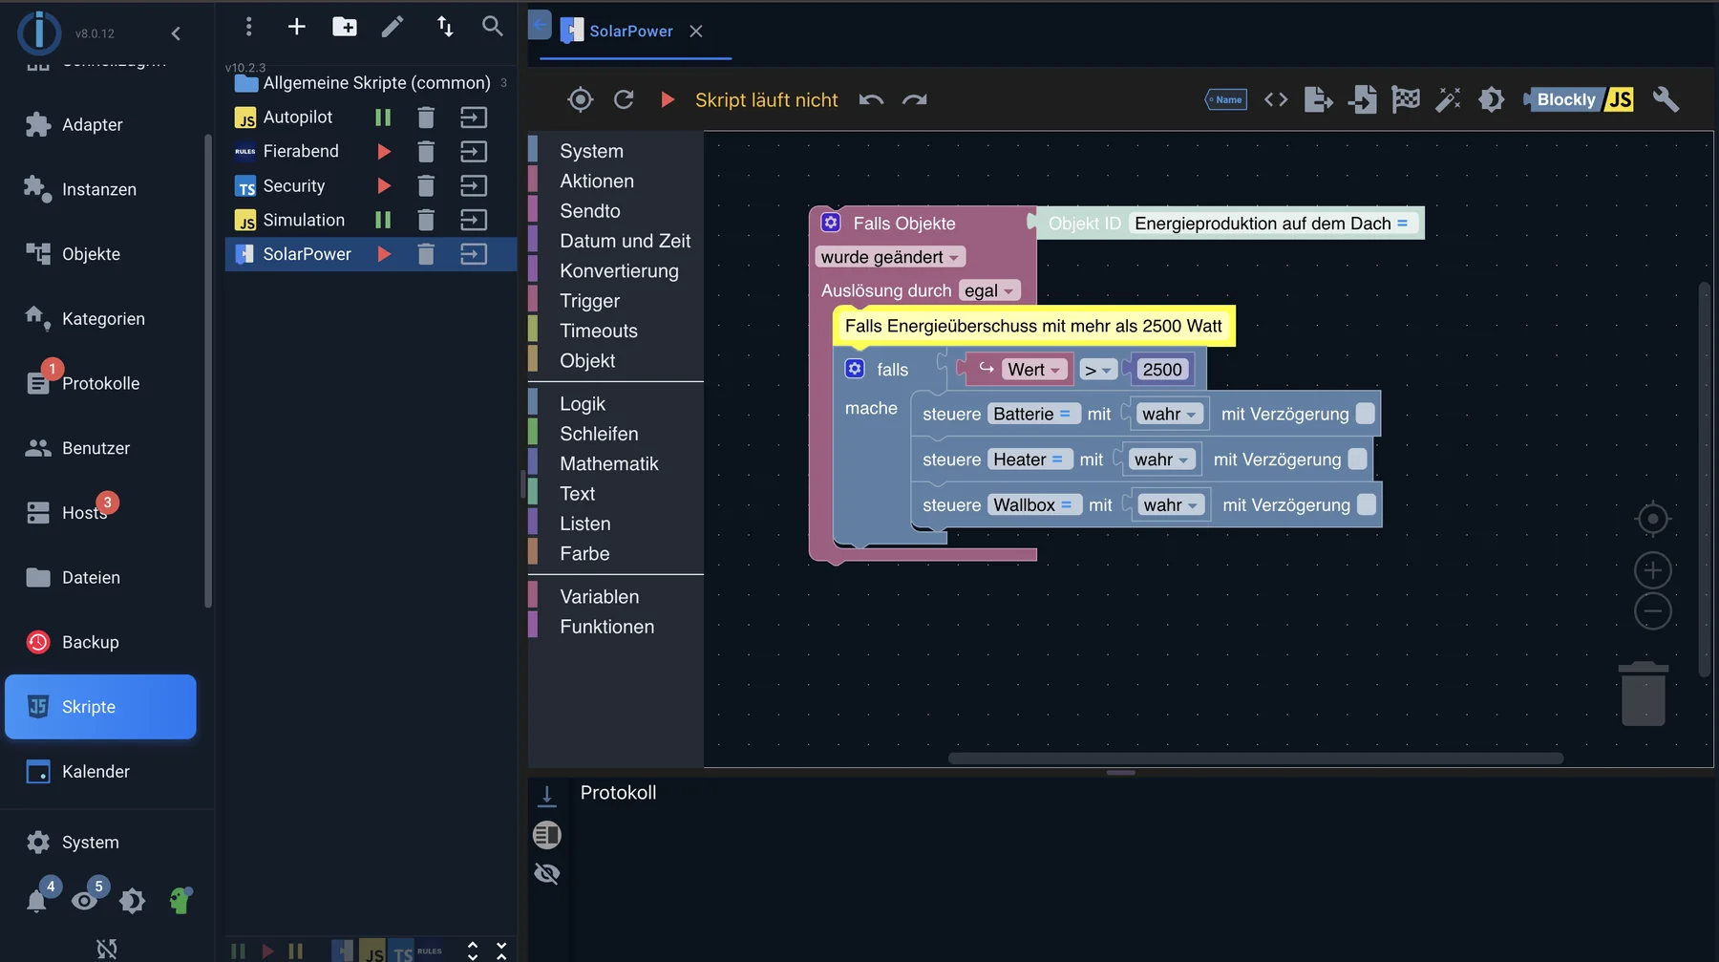Open Kalender in sidebar
1719x962 pixels.
point(100,772)
